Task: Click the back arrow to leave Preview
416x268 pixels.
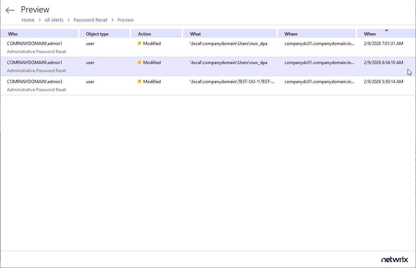Action: [10, 10]
